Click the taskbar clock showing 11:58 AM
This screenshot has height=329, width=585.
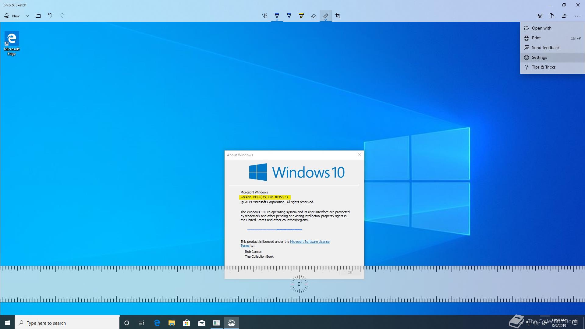coord(559,323)
